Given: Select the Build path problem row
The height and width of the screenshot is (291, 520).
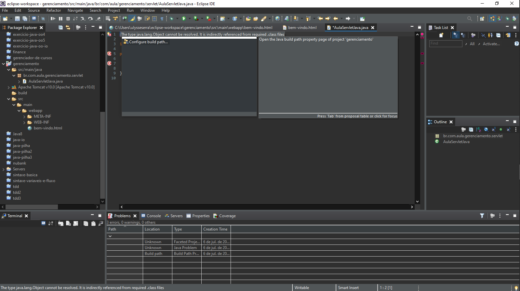Looking at the screenshot, I should pos(169,254).
